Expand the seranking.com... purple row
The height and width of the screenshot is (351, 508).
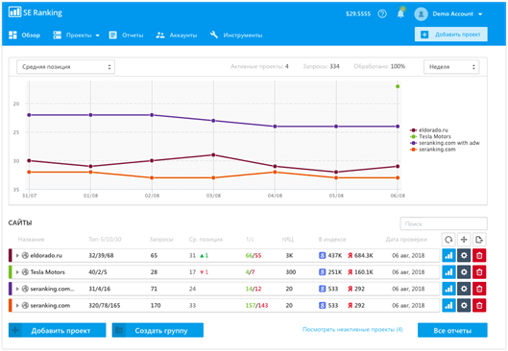coord(17,289)
